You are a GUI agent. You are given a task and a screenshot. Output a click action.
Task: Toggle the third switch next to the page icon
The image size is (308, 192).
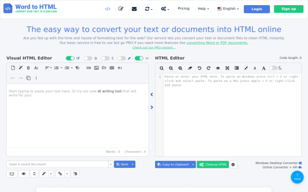105,58
